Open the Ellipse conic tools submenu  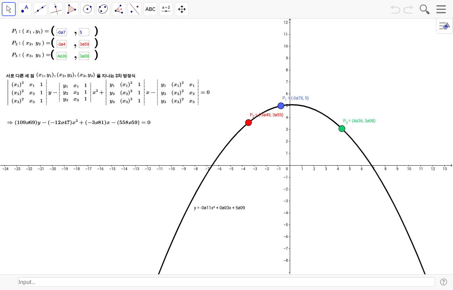coord(103,9)
